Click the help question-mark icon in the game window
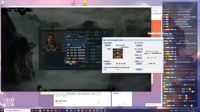 145,9
